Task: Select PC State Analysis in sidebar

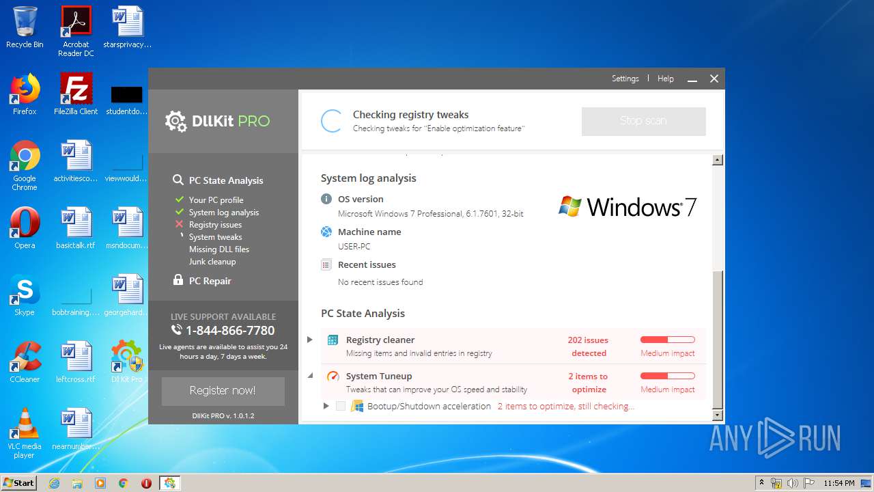Action: tap(226, 180)
